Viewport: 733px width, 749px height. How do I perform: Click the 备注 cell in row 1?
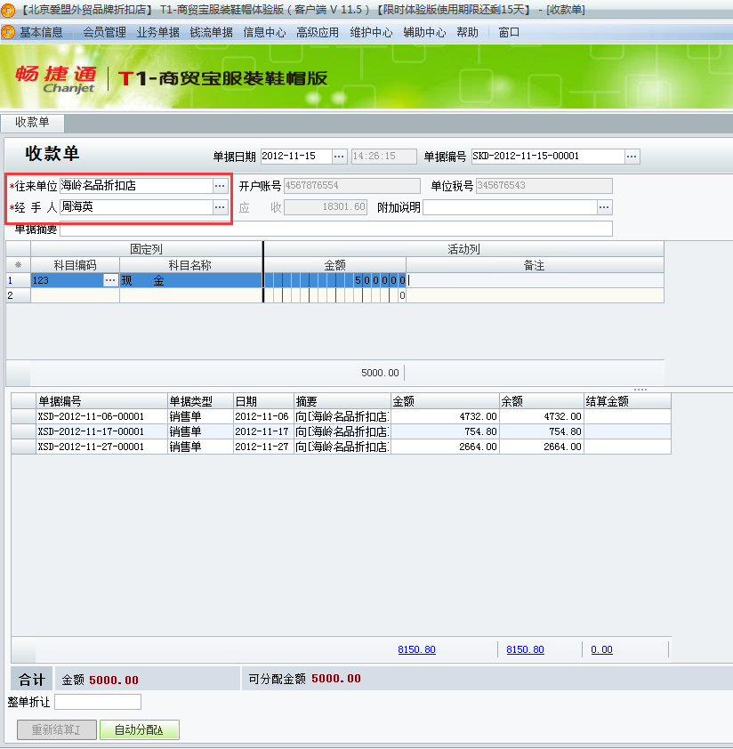(535, 280)
